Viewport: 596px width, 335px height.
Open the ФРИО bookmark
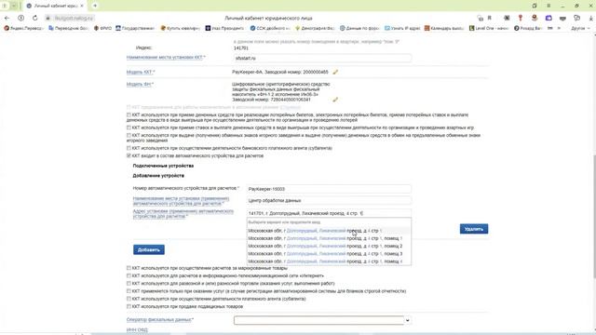pyautogui.click(x=102, y=28)
